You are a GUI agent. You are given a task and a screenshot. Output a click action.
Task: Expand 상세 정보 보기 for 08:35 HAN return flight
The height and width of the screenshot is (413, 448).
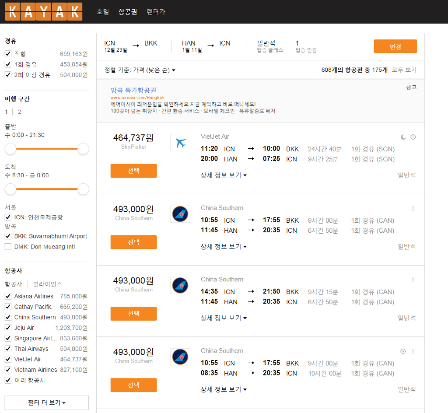click(x=224, y=389)
